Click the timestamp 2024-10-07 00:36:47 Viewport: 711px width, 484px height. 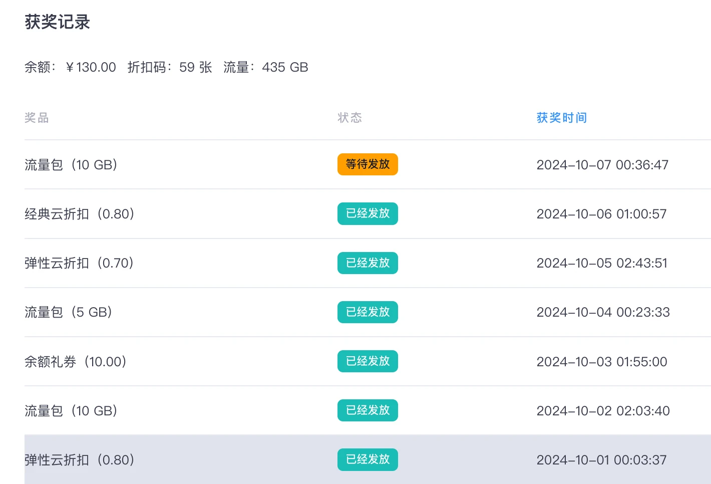(x=602, y=165)
